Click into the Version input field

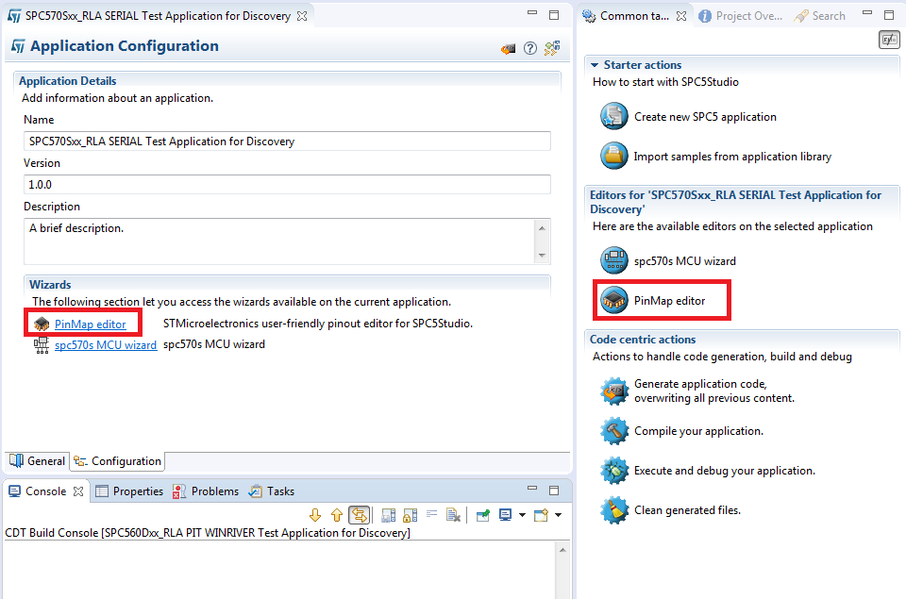point(287,185)
